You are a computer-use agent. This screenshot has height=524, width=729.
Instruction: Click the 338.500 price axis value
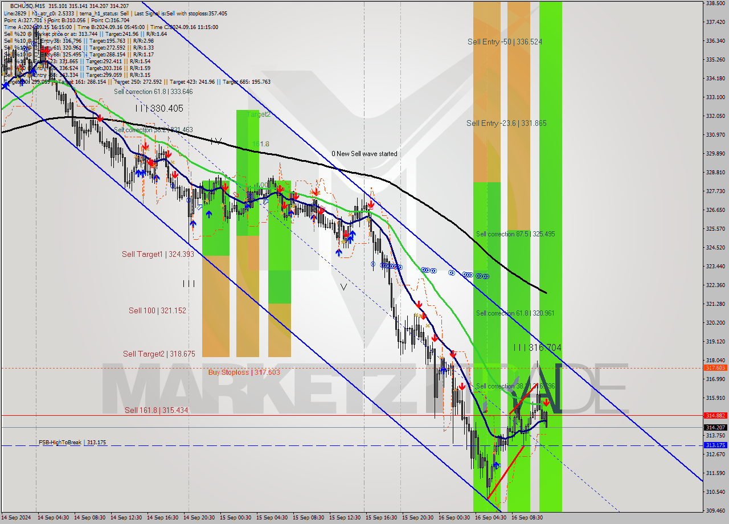(715, 3)
